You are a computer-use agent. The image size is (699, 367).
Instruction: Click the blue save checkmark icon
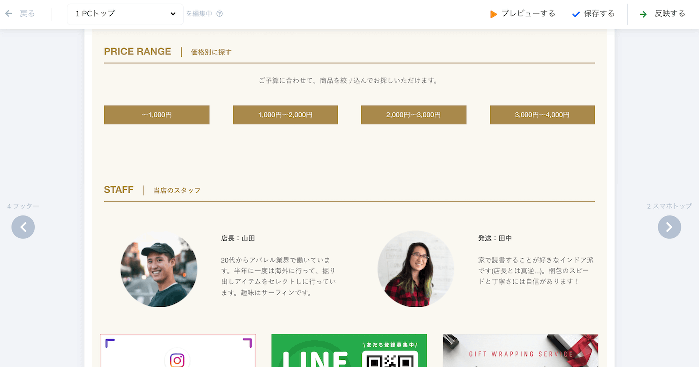click(x=576, y=14)
